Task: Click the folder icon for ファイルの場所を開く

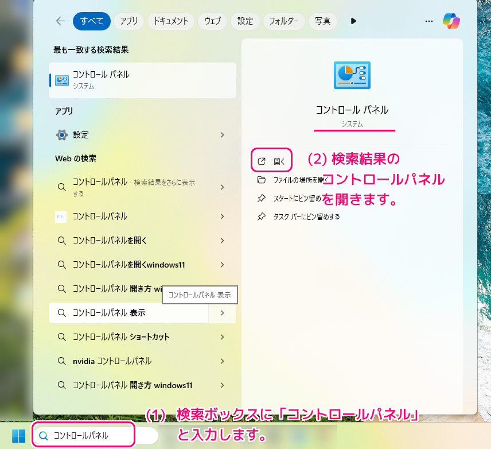Action: click(x=262, y=180)
